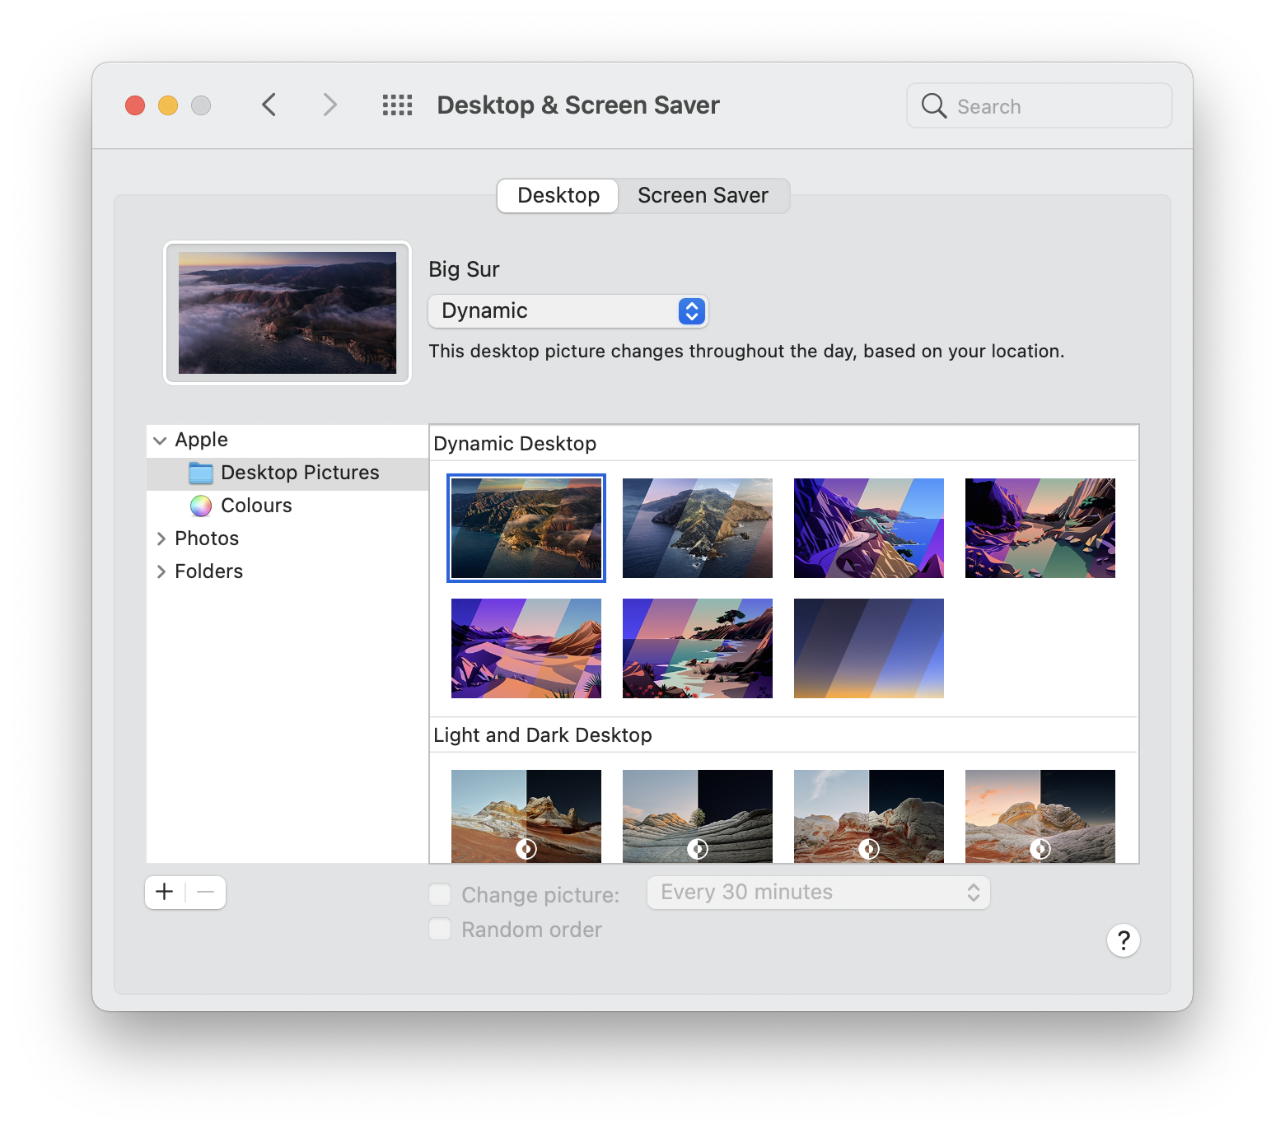Image resolution: width=1285 pixels, height=1133 pixels.
Task: Click the Big Sur preview image
Action: click(x=287, y=313)
